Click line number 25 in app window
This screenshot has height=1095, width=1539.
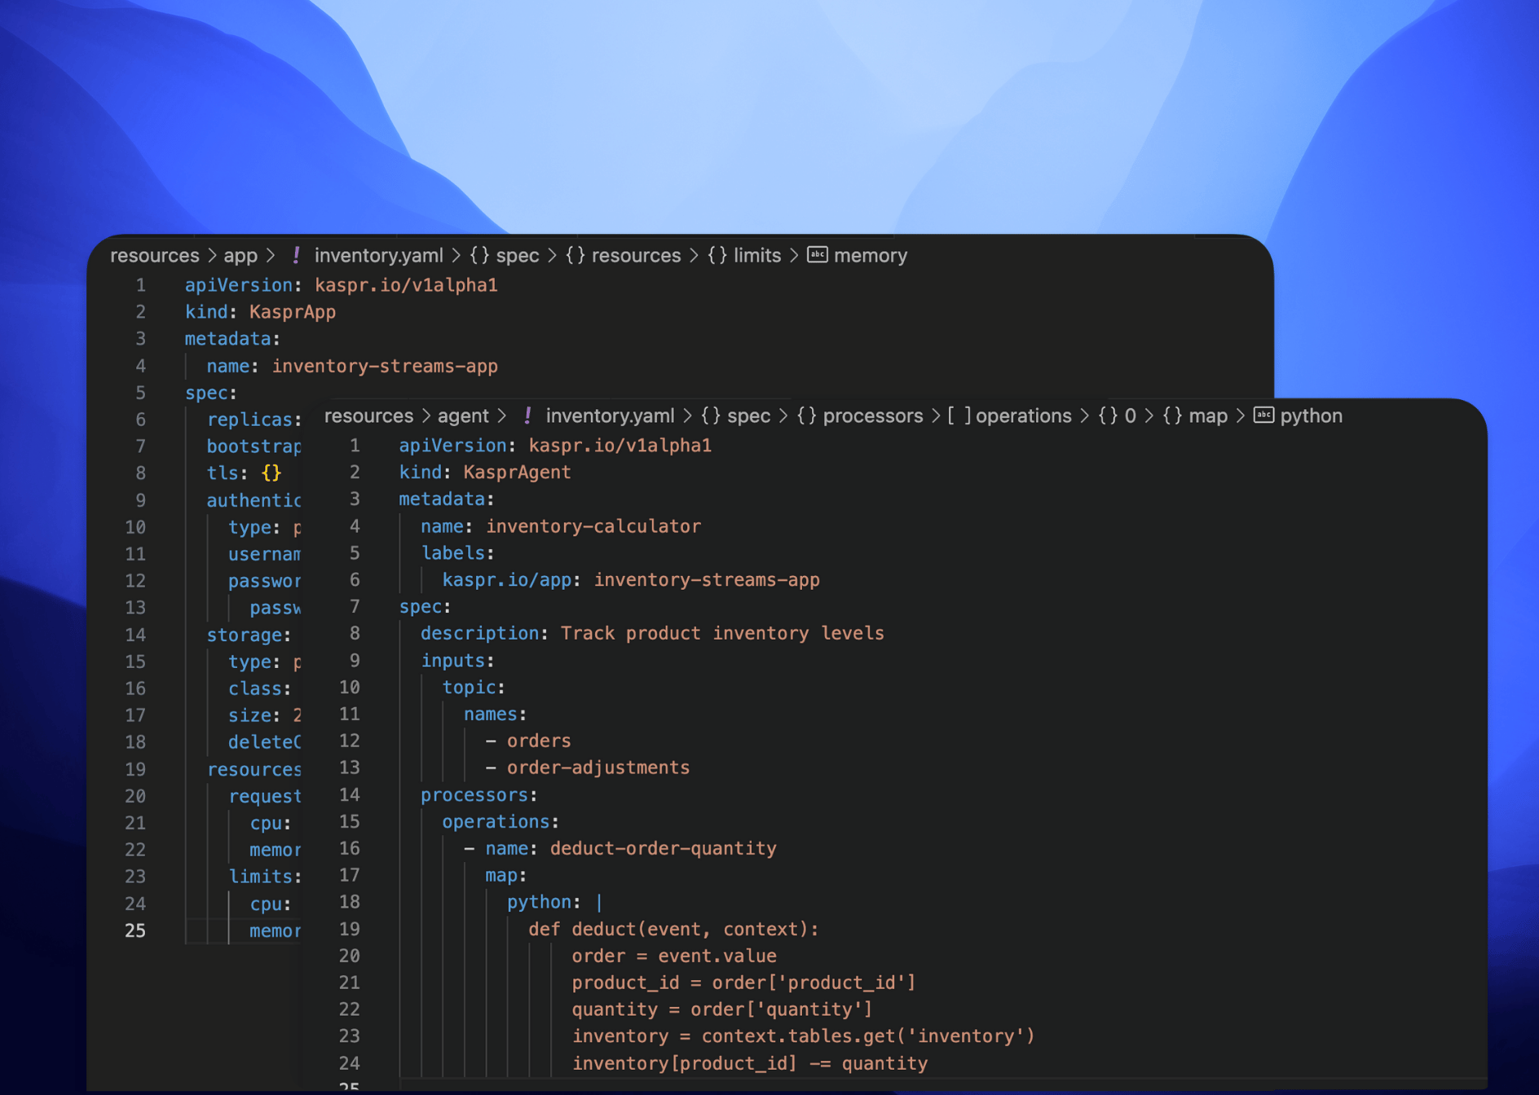[x=135, y=930]
